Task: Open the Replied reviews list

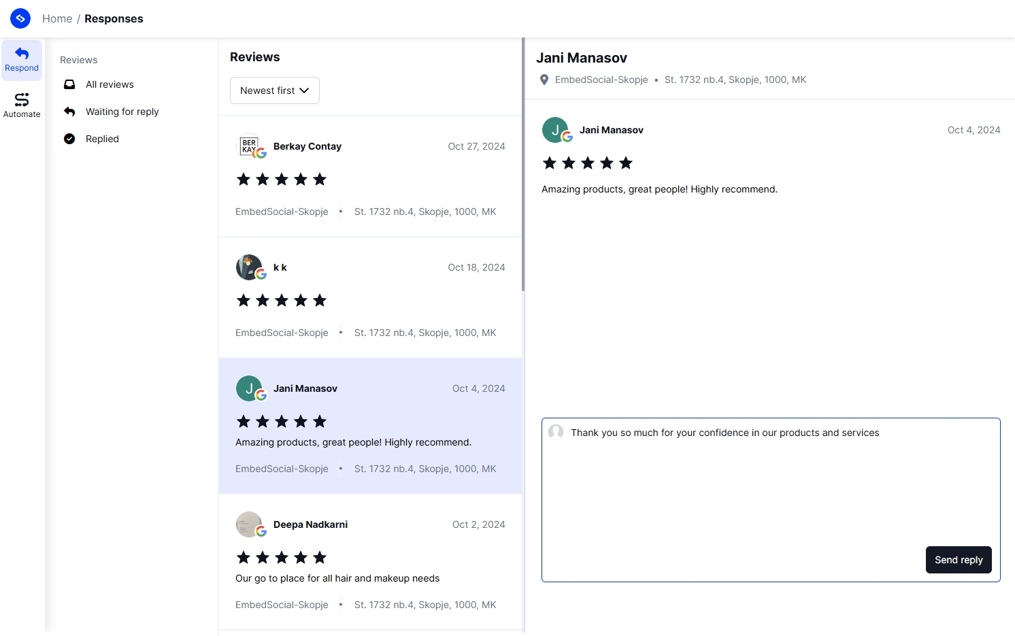Action: pos(102,138)
